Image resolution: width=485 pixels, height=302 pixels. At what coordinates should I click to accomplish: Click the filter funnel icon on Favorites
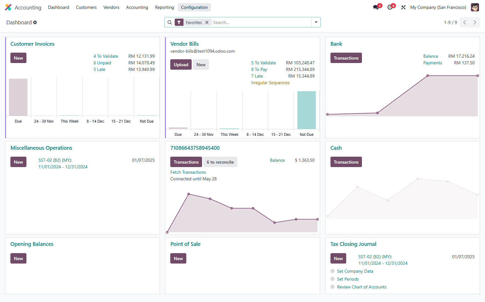click(179, 22)
